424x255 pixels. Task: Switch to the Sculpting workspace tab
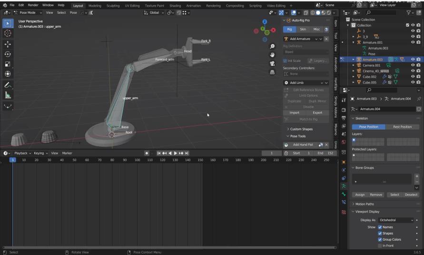tap(113, 5)
